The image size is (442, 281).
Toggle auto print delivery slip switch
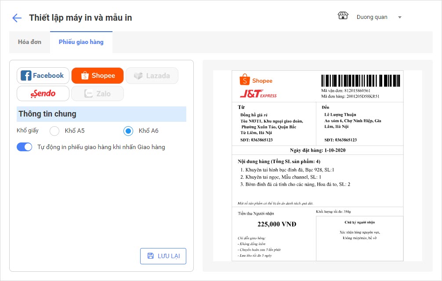25,147
